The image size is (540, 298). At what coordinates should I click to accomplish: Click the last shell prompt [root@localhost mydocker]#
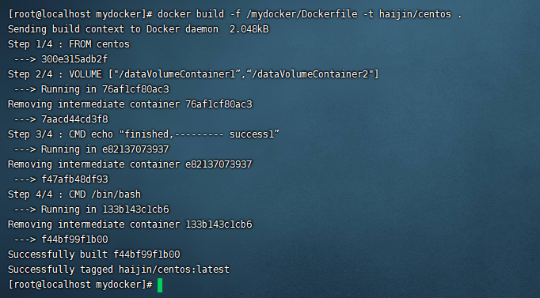(x=80, y=285)
